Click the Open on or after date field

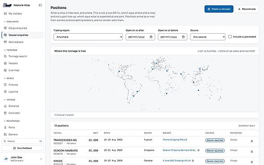[140, 37]
